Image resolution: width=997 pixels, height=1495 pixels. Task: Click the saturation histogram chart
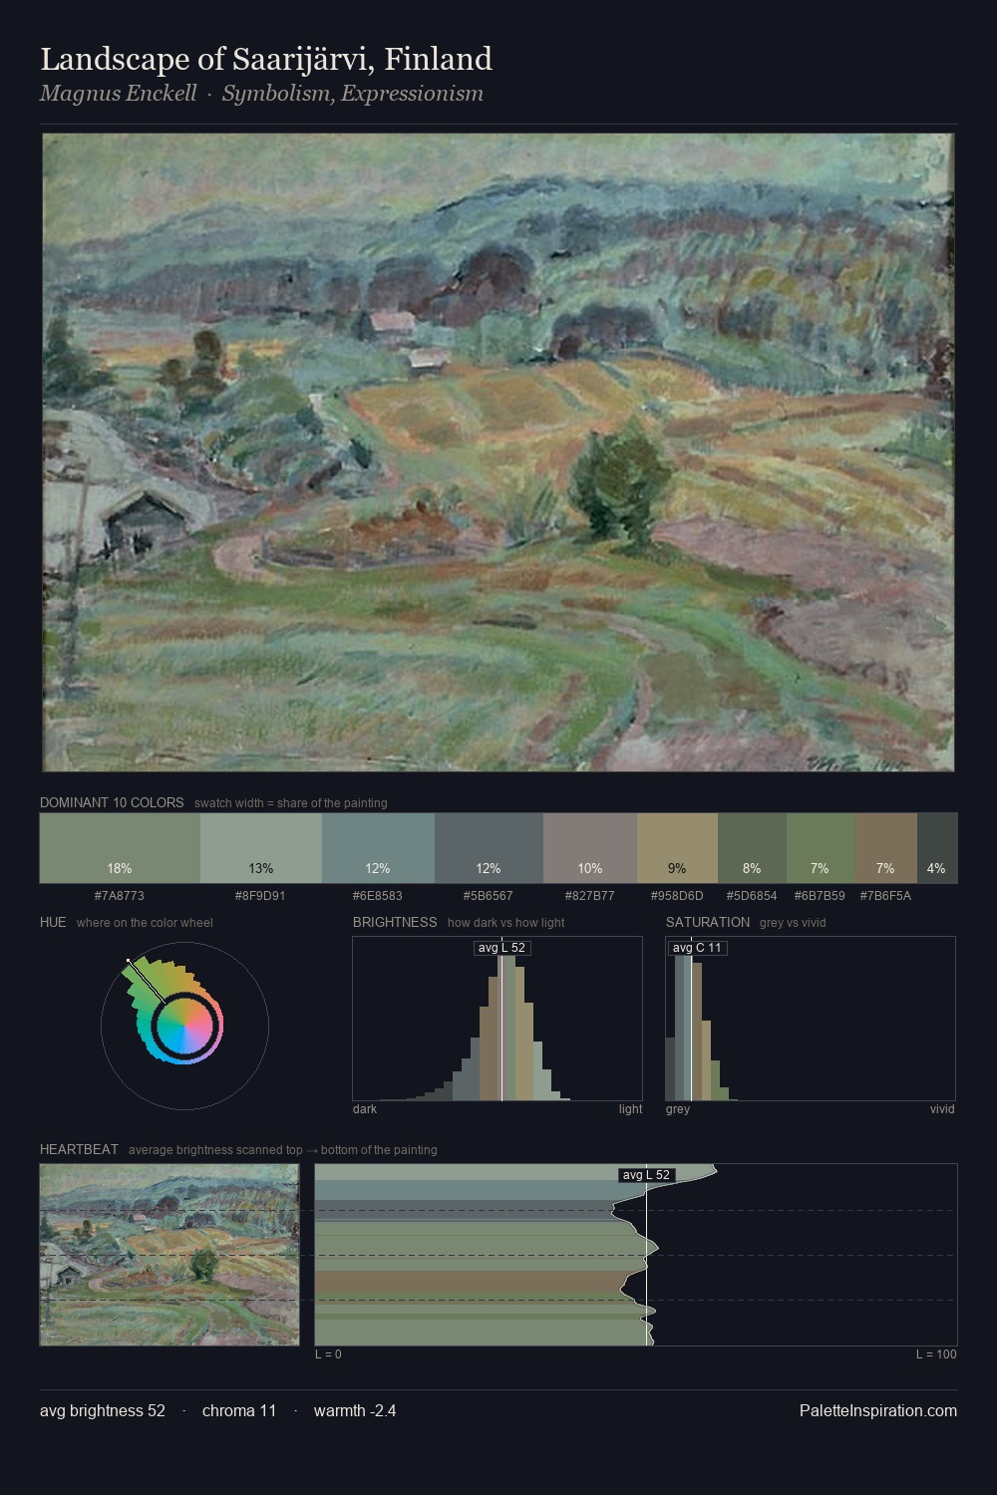tap(811, 1019)
